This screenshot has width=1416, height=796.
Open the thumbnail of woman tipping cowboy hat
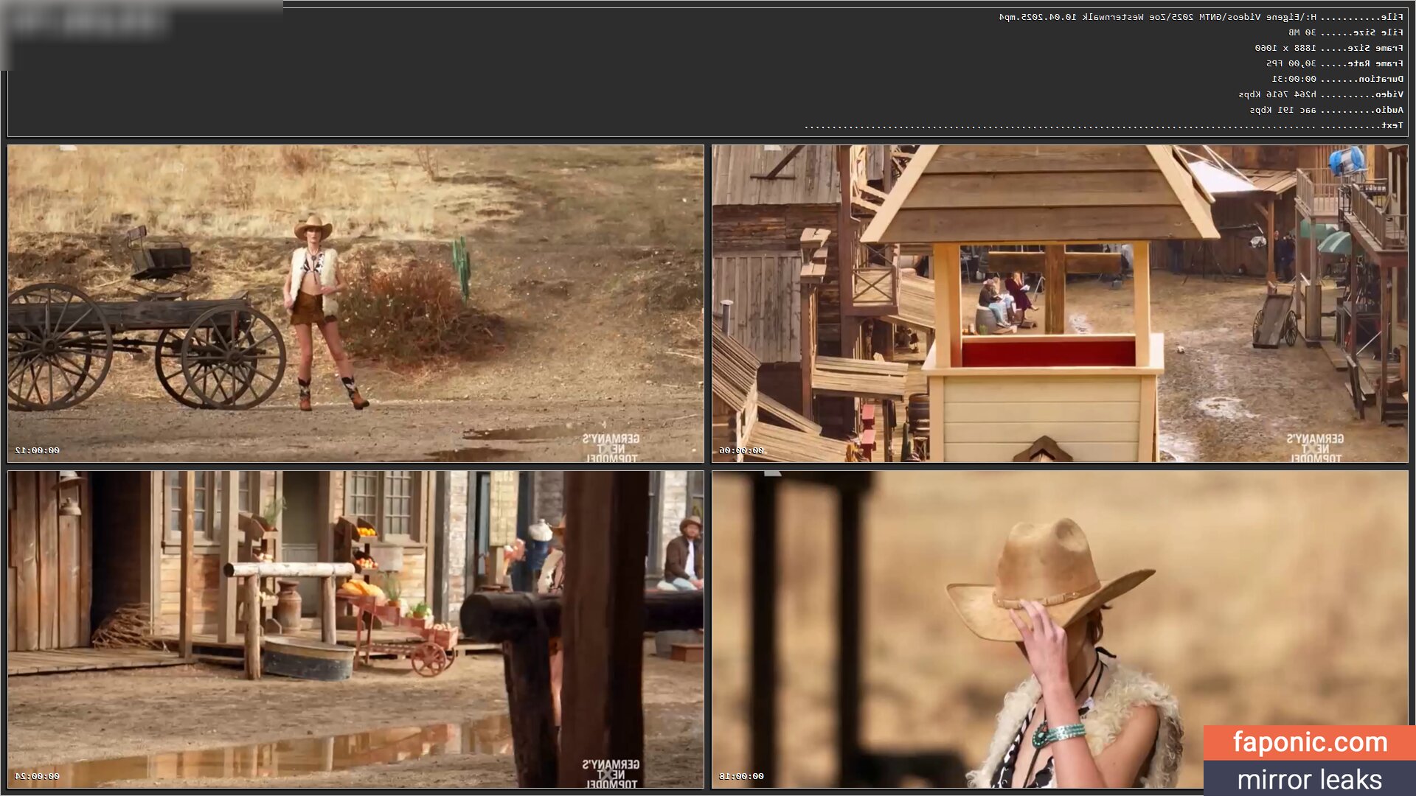[x=1060, y=629]
